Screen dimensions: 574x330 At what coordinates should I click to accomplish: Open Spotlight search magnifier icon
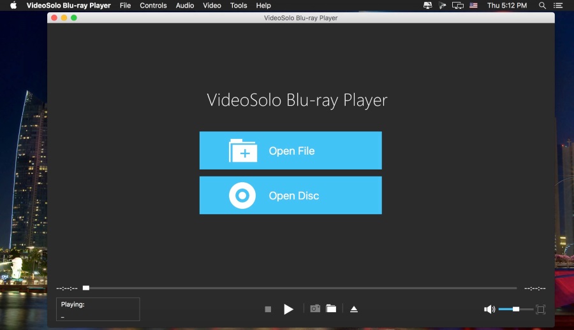pos(542,6)
